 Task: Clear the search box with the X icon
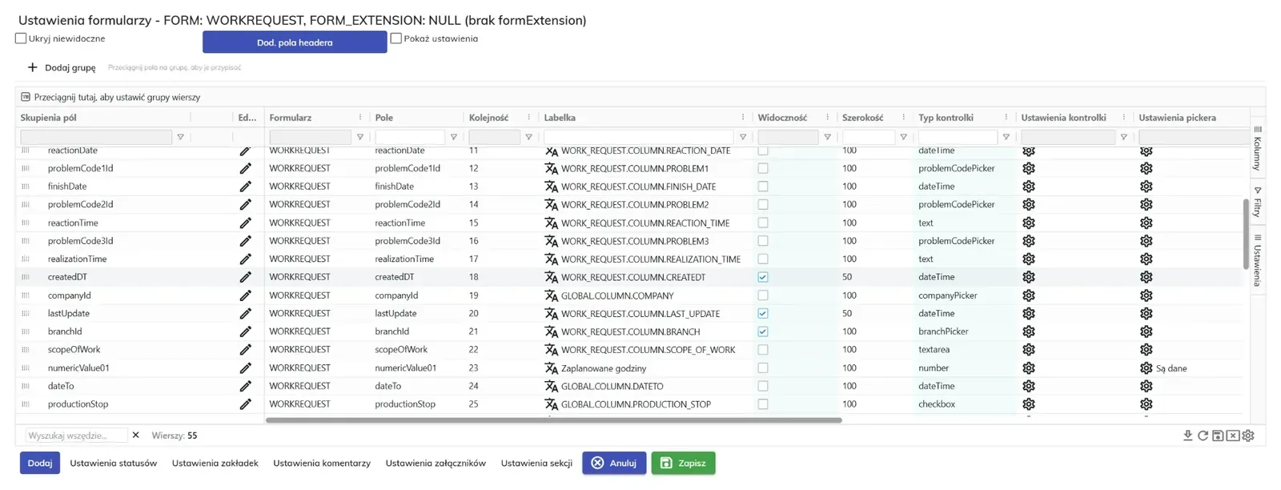[135, 436]
